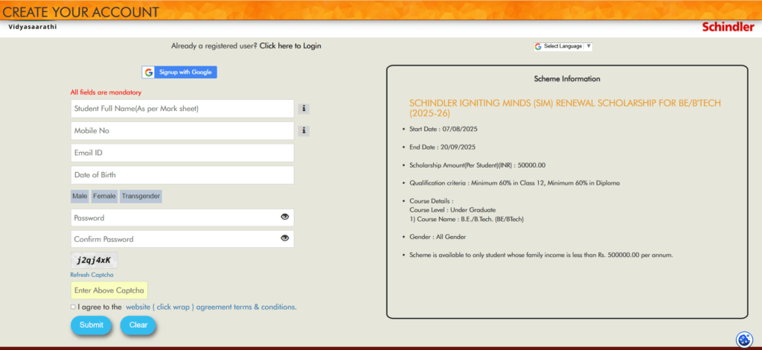Click the Scholarship Amount 50000.00 line
The height and width of the screenshot is (350, 762).
click(x=477, y=165)
